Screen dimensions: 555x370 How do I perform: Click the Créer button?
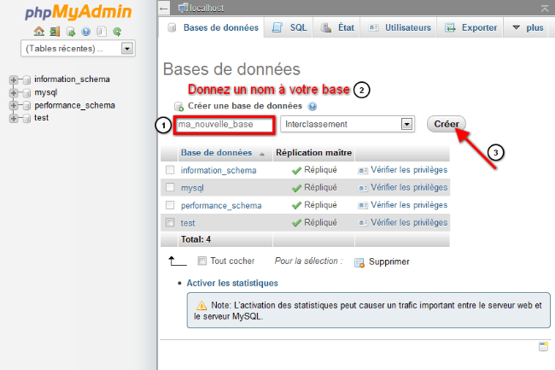pyautogui.click(x=447, y=124)
